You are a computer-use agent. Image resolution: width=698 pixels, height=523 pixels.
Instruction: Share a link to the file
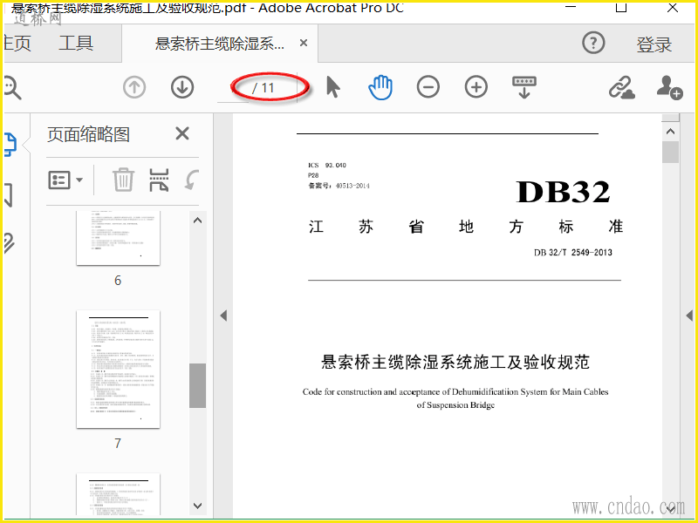click(x=621, y=87)
